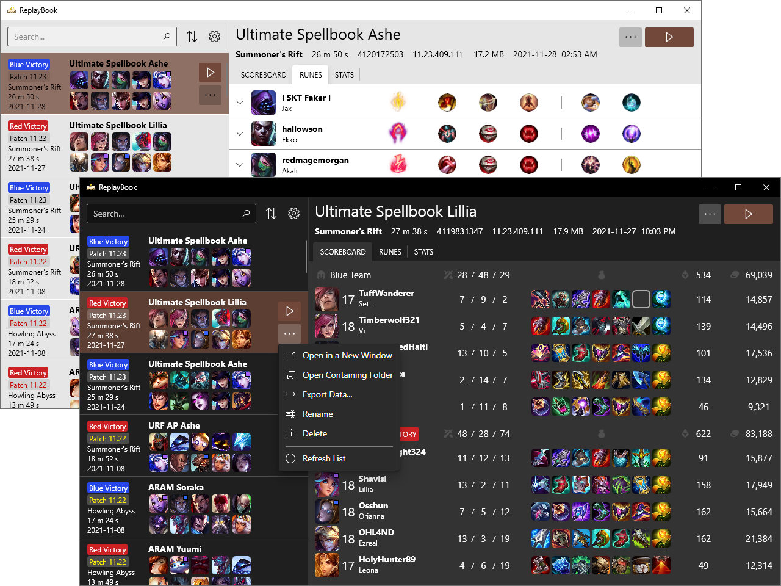Screen dimensions: 781x586
Task: Click HolyHunter89's first item icon
Action: (x=541, y=565)
